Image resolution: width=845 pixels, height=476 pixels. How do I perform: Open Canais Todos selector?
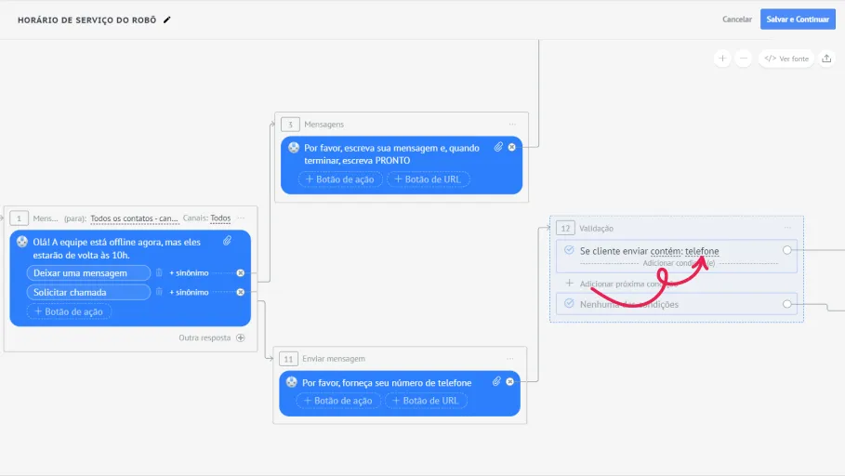point(220,218)
